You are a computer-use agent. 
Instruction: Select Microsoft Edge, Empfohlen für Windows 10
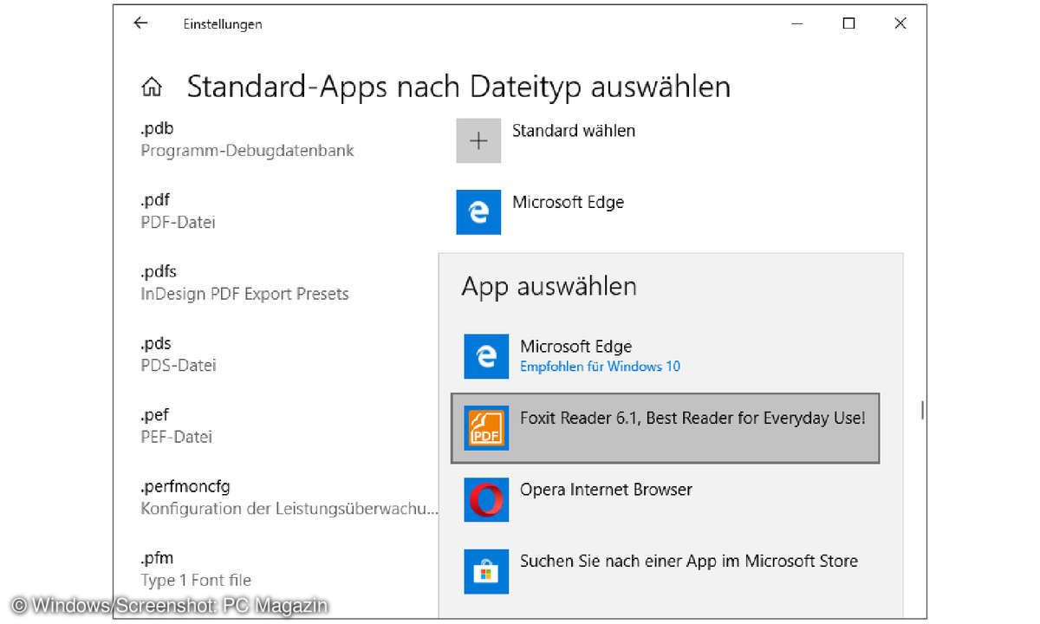pyautogui.click(x=666, y=356)
